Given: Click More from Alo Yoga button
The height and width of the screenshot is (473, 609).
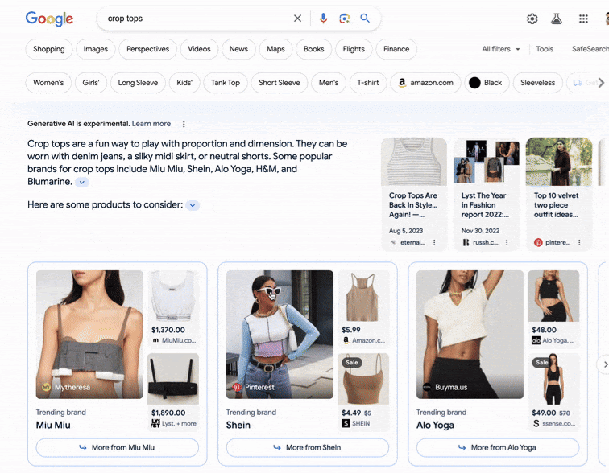Looking at the screenshot, I should [x=498, y=447].
